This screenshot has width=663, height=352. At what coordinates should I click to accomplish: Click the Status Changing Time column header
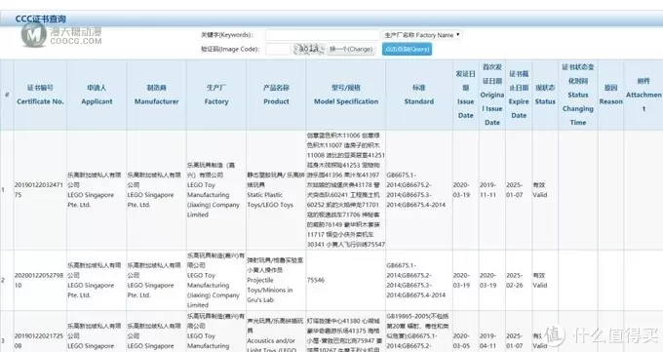578,95
